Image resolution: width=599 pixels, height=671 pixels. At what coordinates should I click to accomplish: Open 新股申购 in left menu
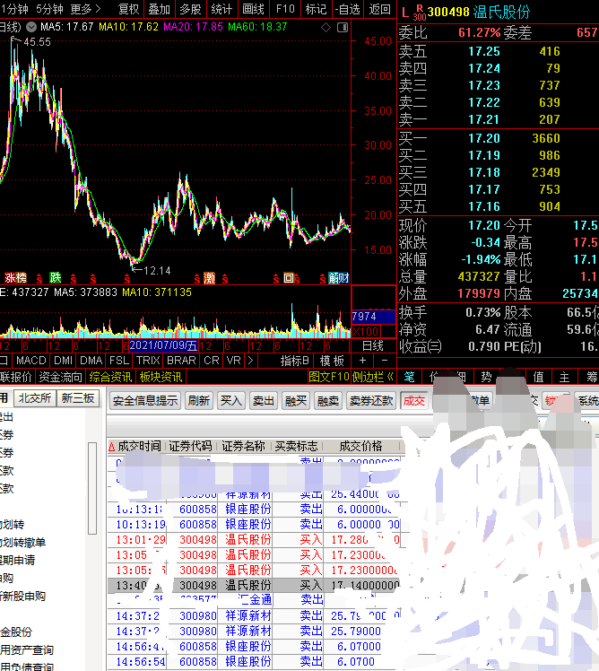22,597
